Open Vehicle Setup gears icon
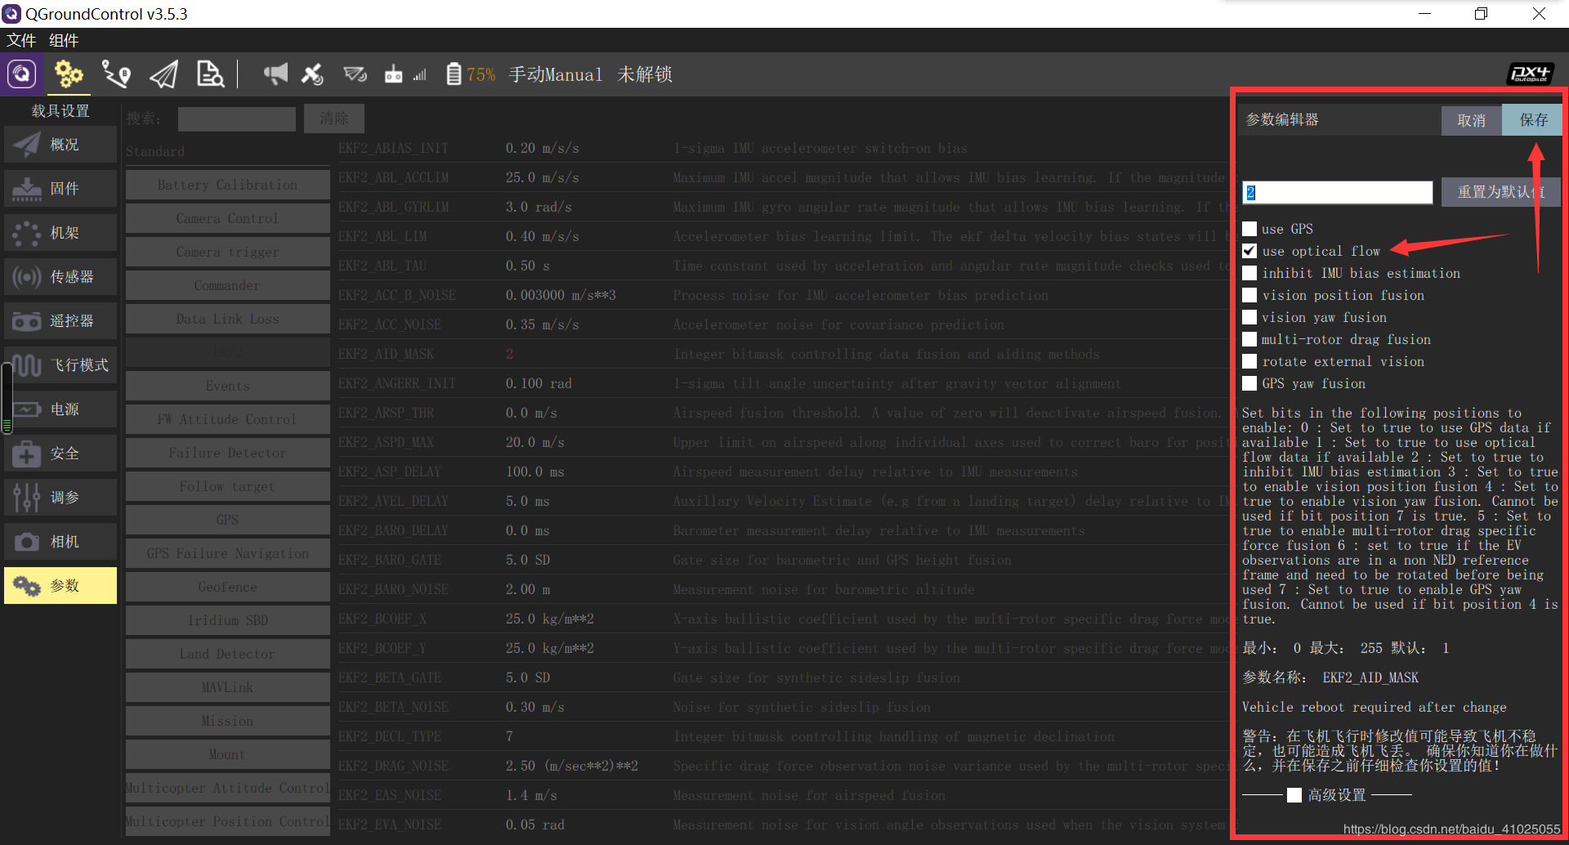The height and width of the screenshot is (845, 1569). click(x=69, y=74)
